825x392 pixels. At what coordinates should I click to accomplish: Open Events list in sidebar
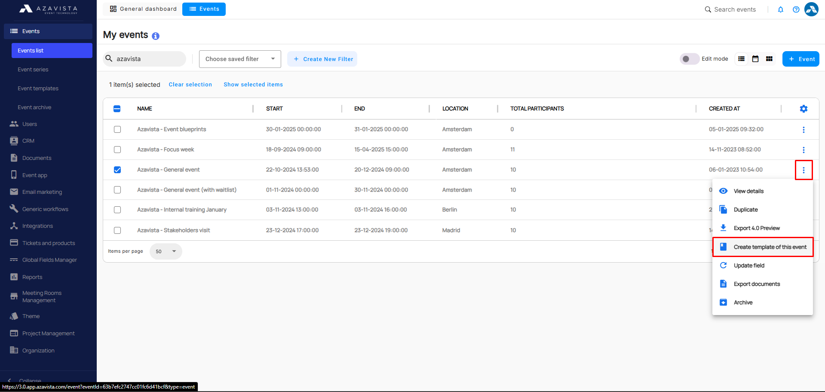(x=52, y=50)
